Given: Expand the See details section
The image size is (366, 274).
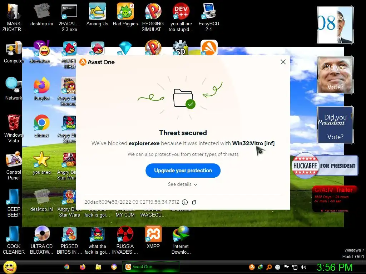Looking at the screenshot, I should [183, 184].
